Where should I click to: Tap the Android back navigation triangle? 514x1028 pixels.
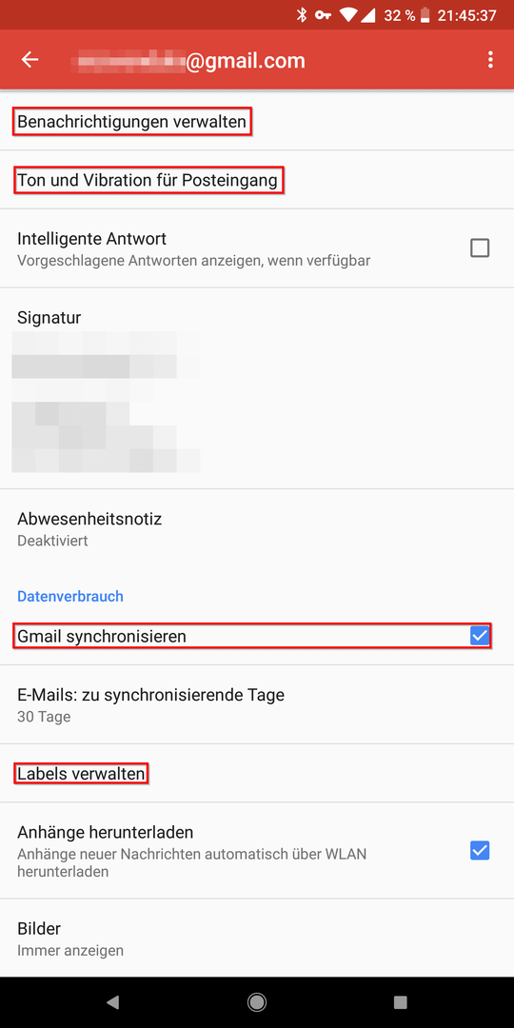point(112,1001)
